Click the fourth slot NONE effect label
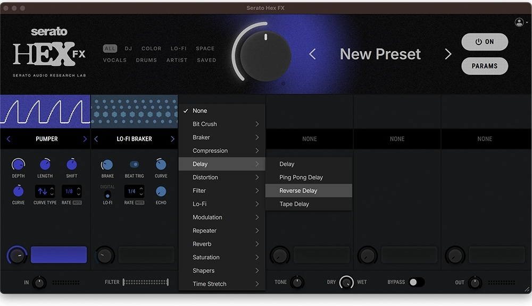This screenshot has height=306, width=532. (x=310, y=139)
